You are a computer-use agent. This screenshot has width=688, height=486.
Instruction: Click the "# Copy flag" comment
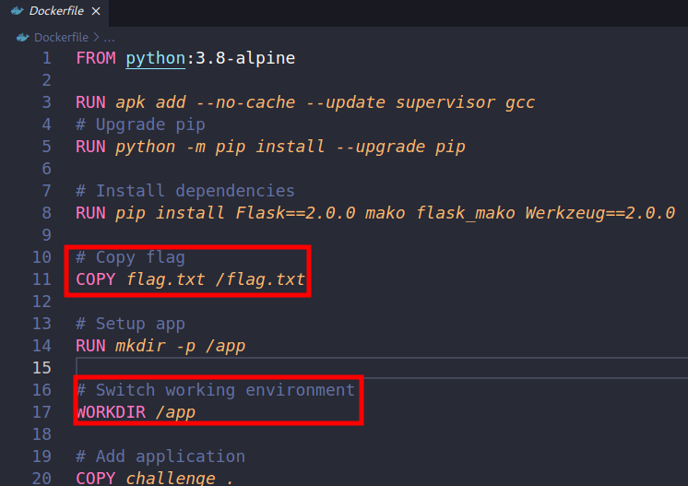click(x=130, y=257)
